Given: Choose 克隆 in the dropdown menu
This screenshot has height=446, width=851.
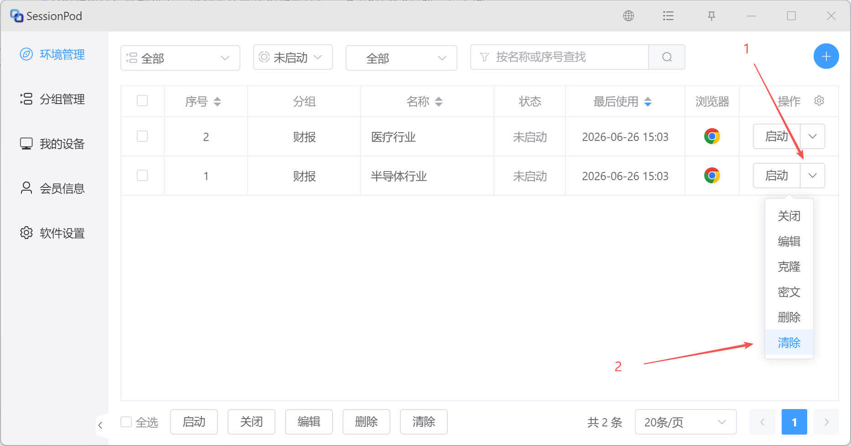Looking at the screenshot, I should (789, 266).
